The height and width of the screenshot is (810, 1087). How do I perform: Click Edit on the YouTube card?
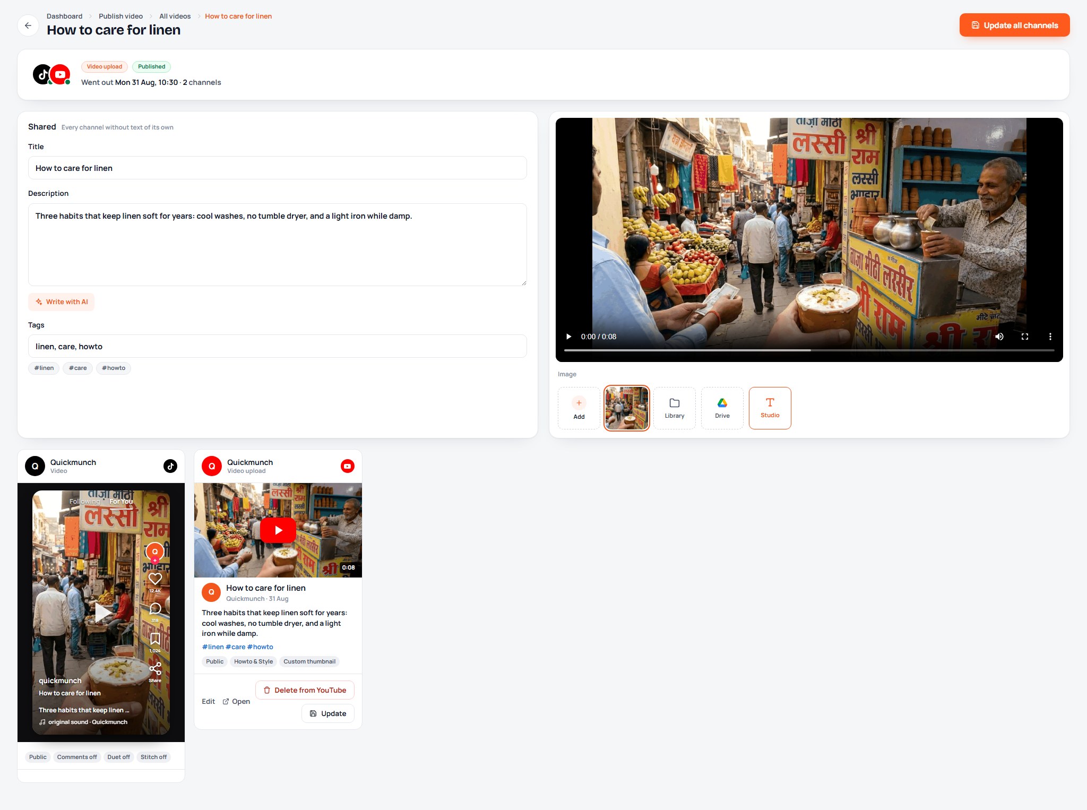tap(208, 701)
